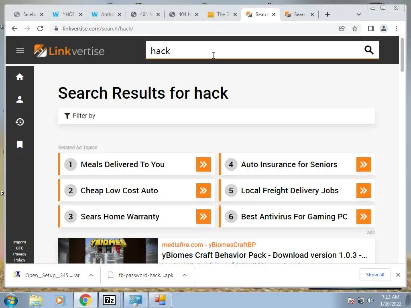The height and width of the screenshot is (308, 411).
Task: Open Windows Explorer from taskbar
Action: tap(35, 300)
